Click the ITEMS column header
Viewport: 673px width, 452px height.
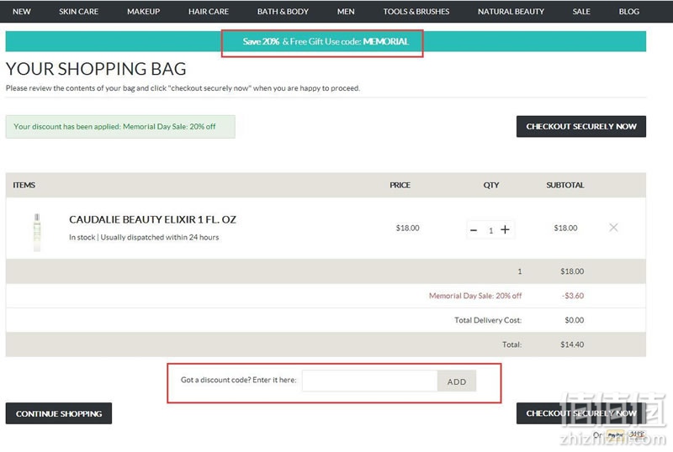[x=24, y=186]
